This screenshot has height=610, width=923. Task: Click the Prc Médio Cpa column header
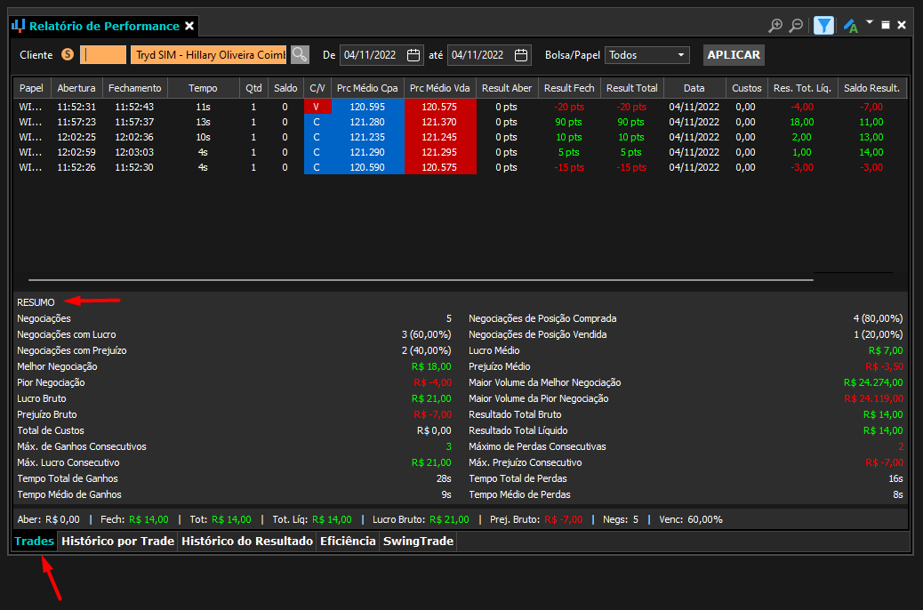pyautogui.click(x=367, y=88)
